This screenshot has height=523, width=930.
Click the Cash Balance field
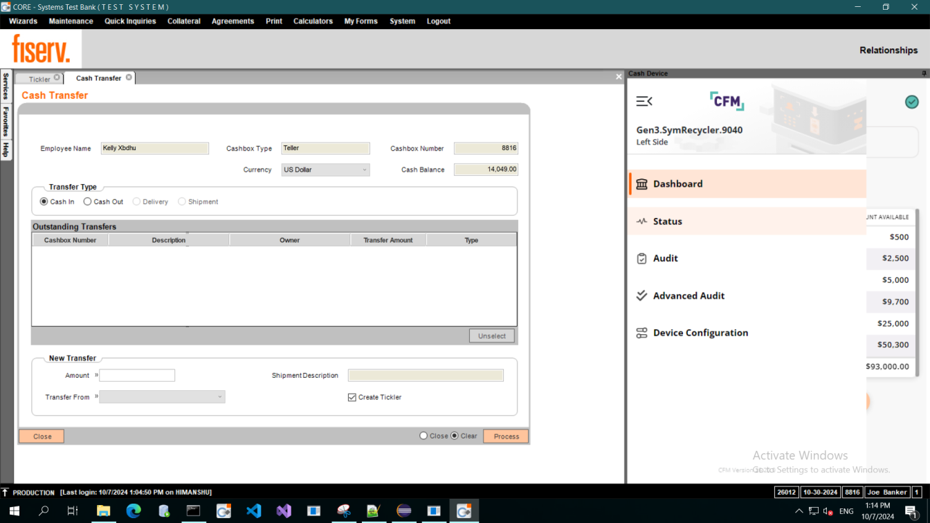point(486,169)
